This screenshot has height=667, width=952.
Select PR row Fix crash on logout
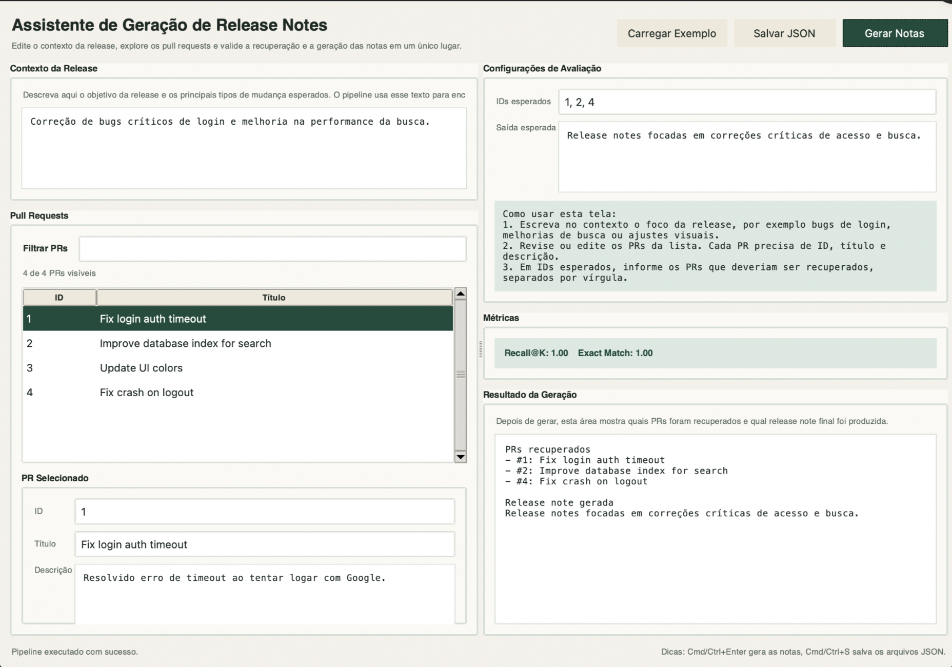pyautogui.click(x=238, y=393)
